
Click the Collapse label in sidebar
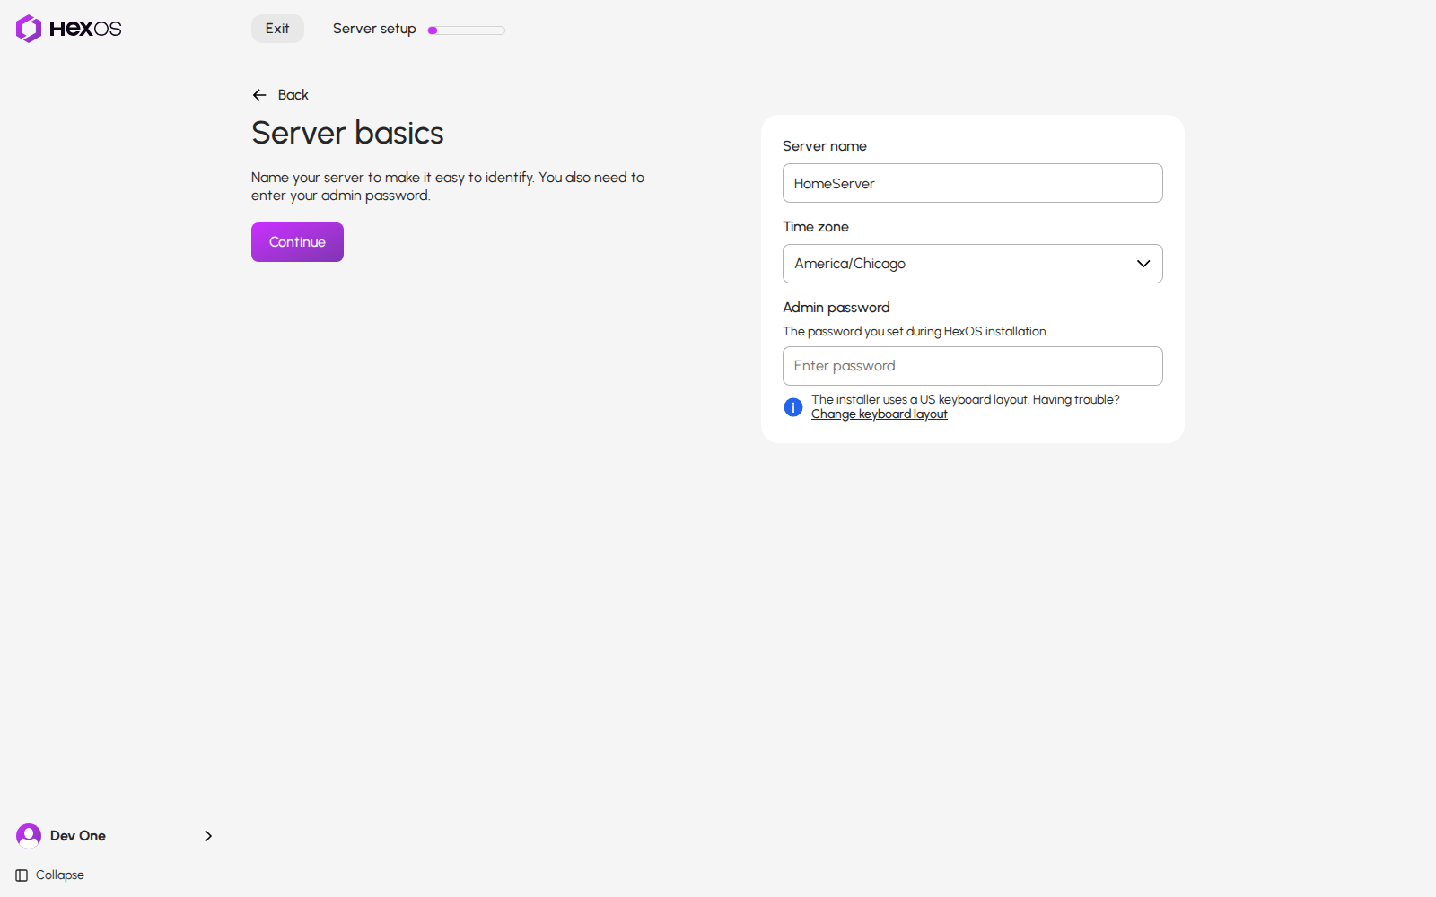(x=60, y=875)
